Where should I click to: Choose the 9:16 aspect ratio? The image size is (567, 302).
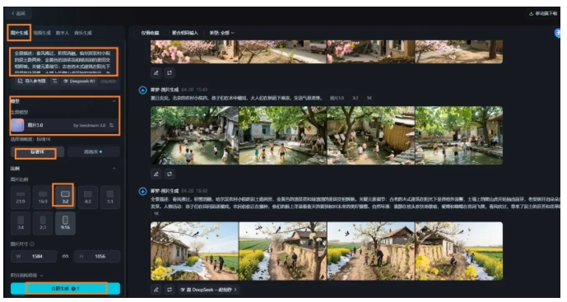pos(65,223)
